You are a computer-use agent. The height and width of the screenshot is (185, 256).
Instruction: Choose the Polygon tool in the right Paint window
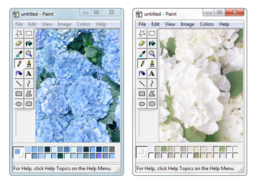click(152, 94)
